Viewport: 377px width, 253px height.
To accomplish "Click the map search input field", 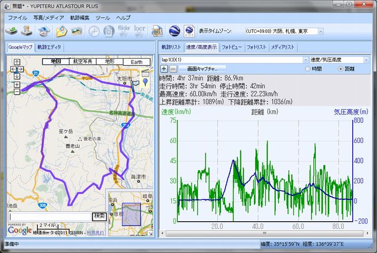I will 50,217.
